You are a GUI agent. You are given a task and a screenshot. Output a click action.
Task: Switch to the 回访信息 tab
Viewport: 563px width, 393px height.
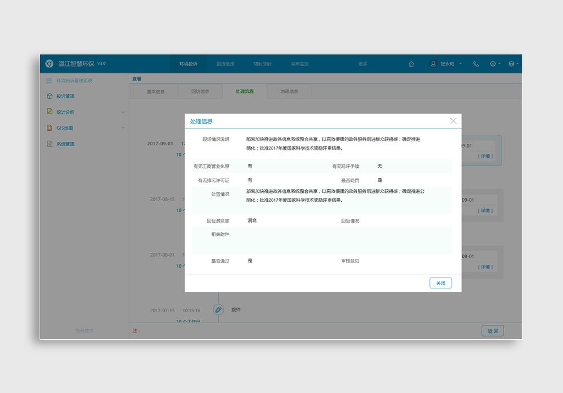point(200,91)
